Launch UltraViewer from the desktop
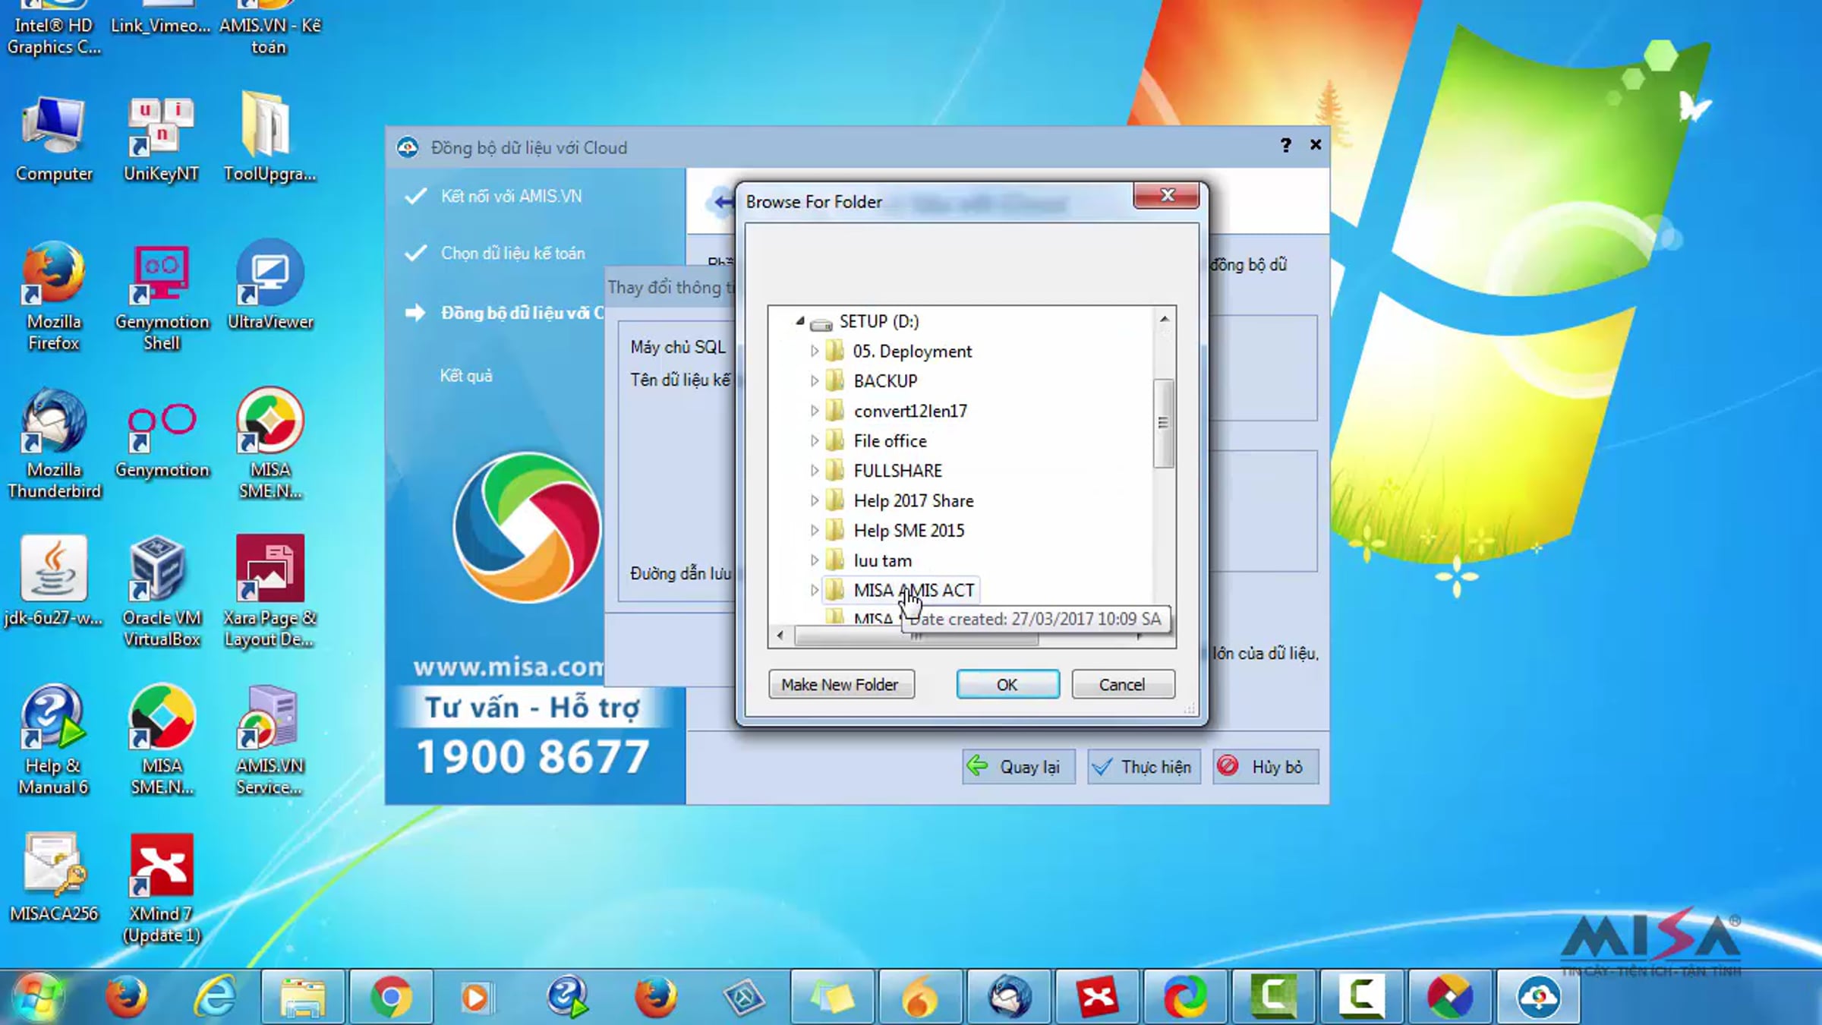1822x1025 pixels. [x=270, y=285]
